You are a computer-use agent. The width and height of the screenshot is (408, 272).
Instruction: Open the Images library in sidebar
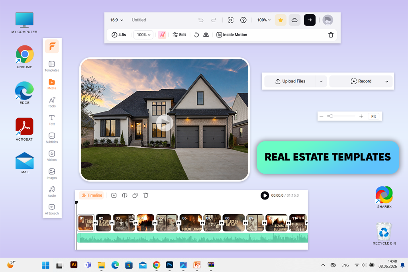52,174
